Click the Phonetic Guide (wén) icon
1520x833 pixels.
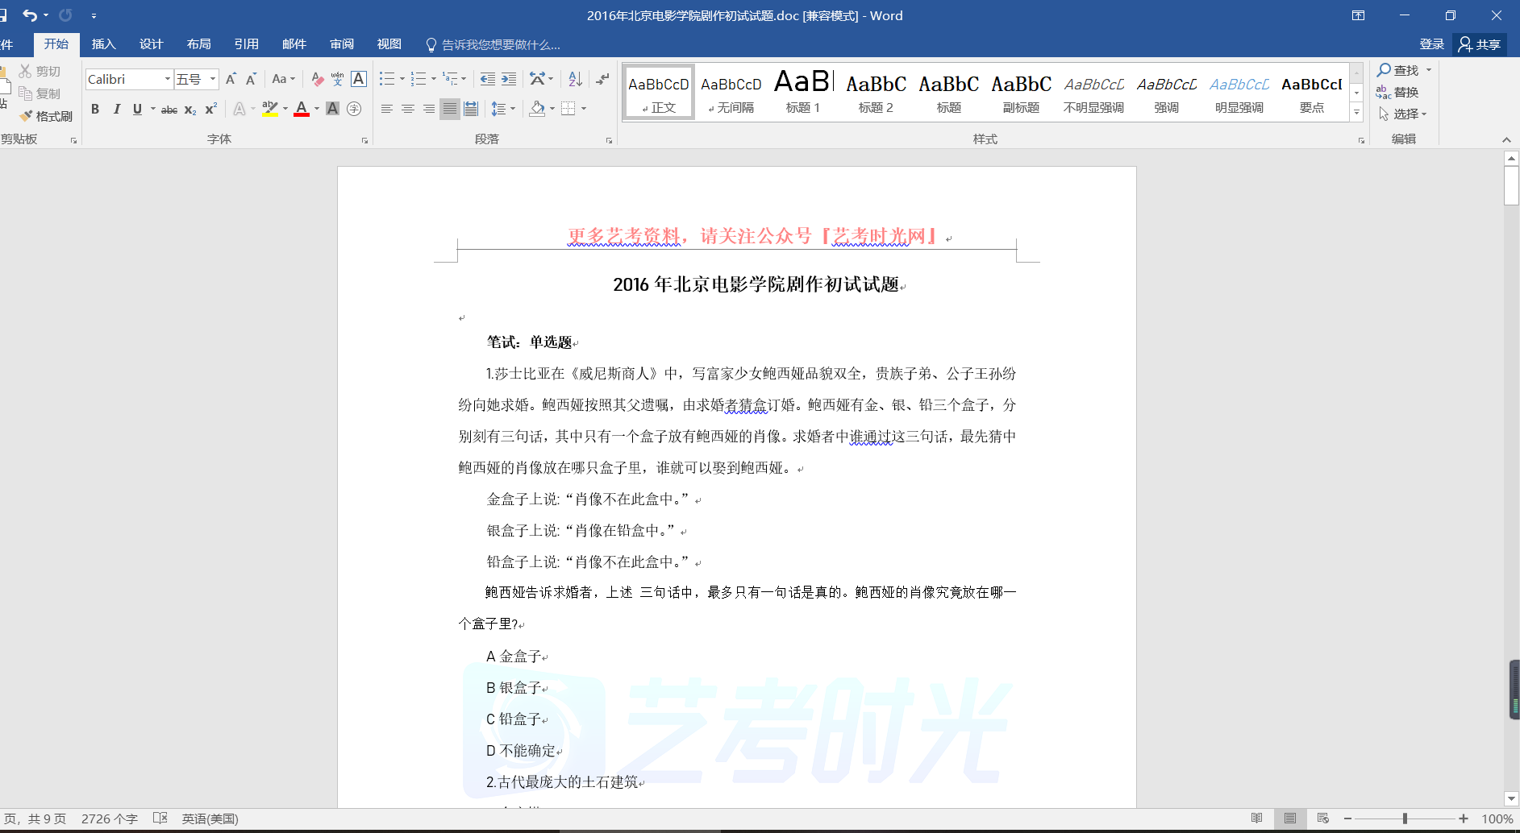click(337, 79)
